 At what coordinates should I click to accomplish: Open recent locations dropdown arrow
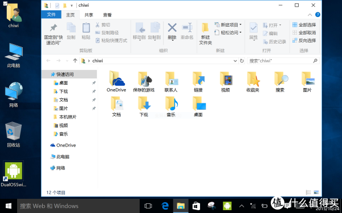[x=67, y=61]
